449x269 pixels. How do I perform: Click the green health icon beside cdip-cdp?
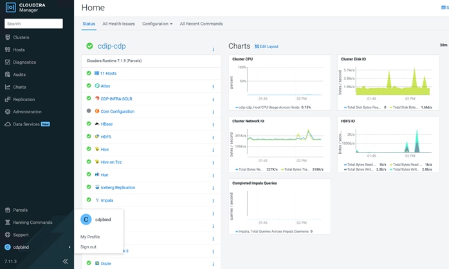[x=89, y=46]
